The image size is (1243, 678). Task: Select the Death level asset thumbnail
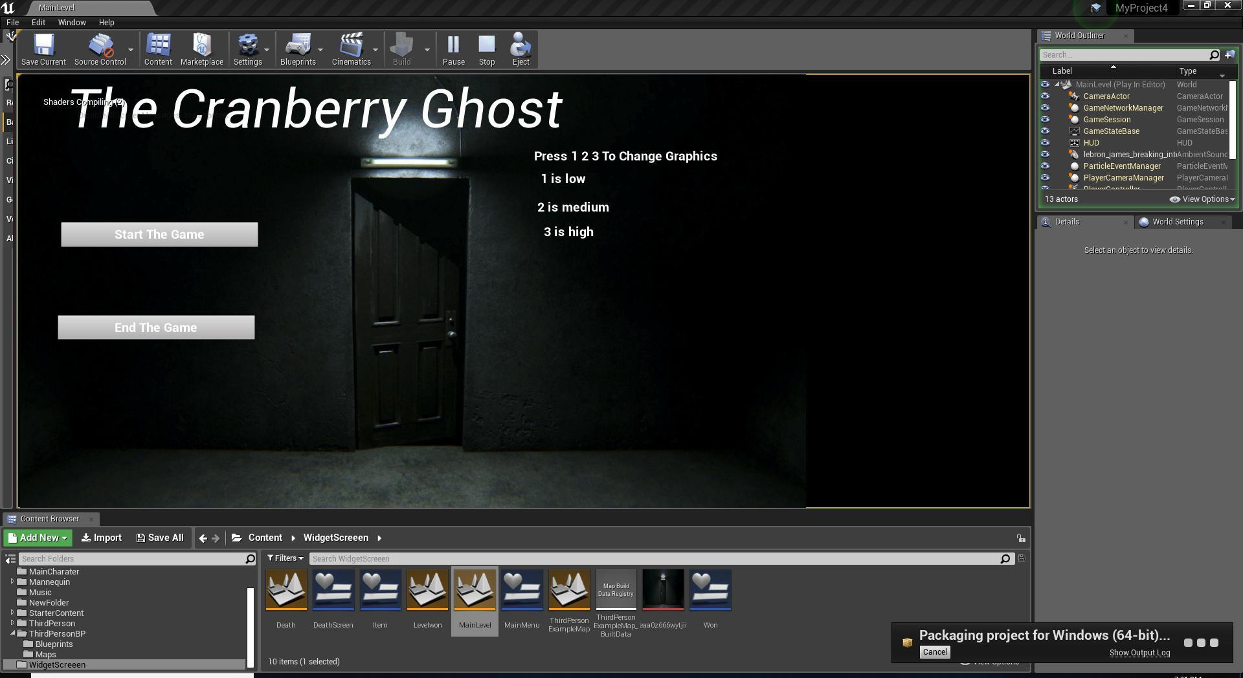286,589
